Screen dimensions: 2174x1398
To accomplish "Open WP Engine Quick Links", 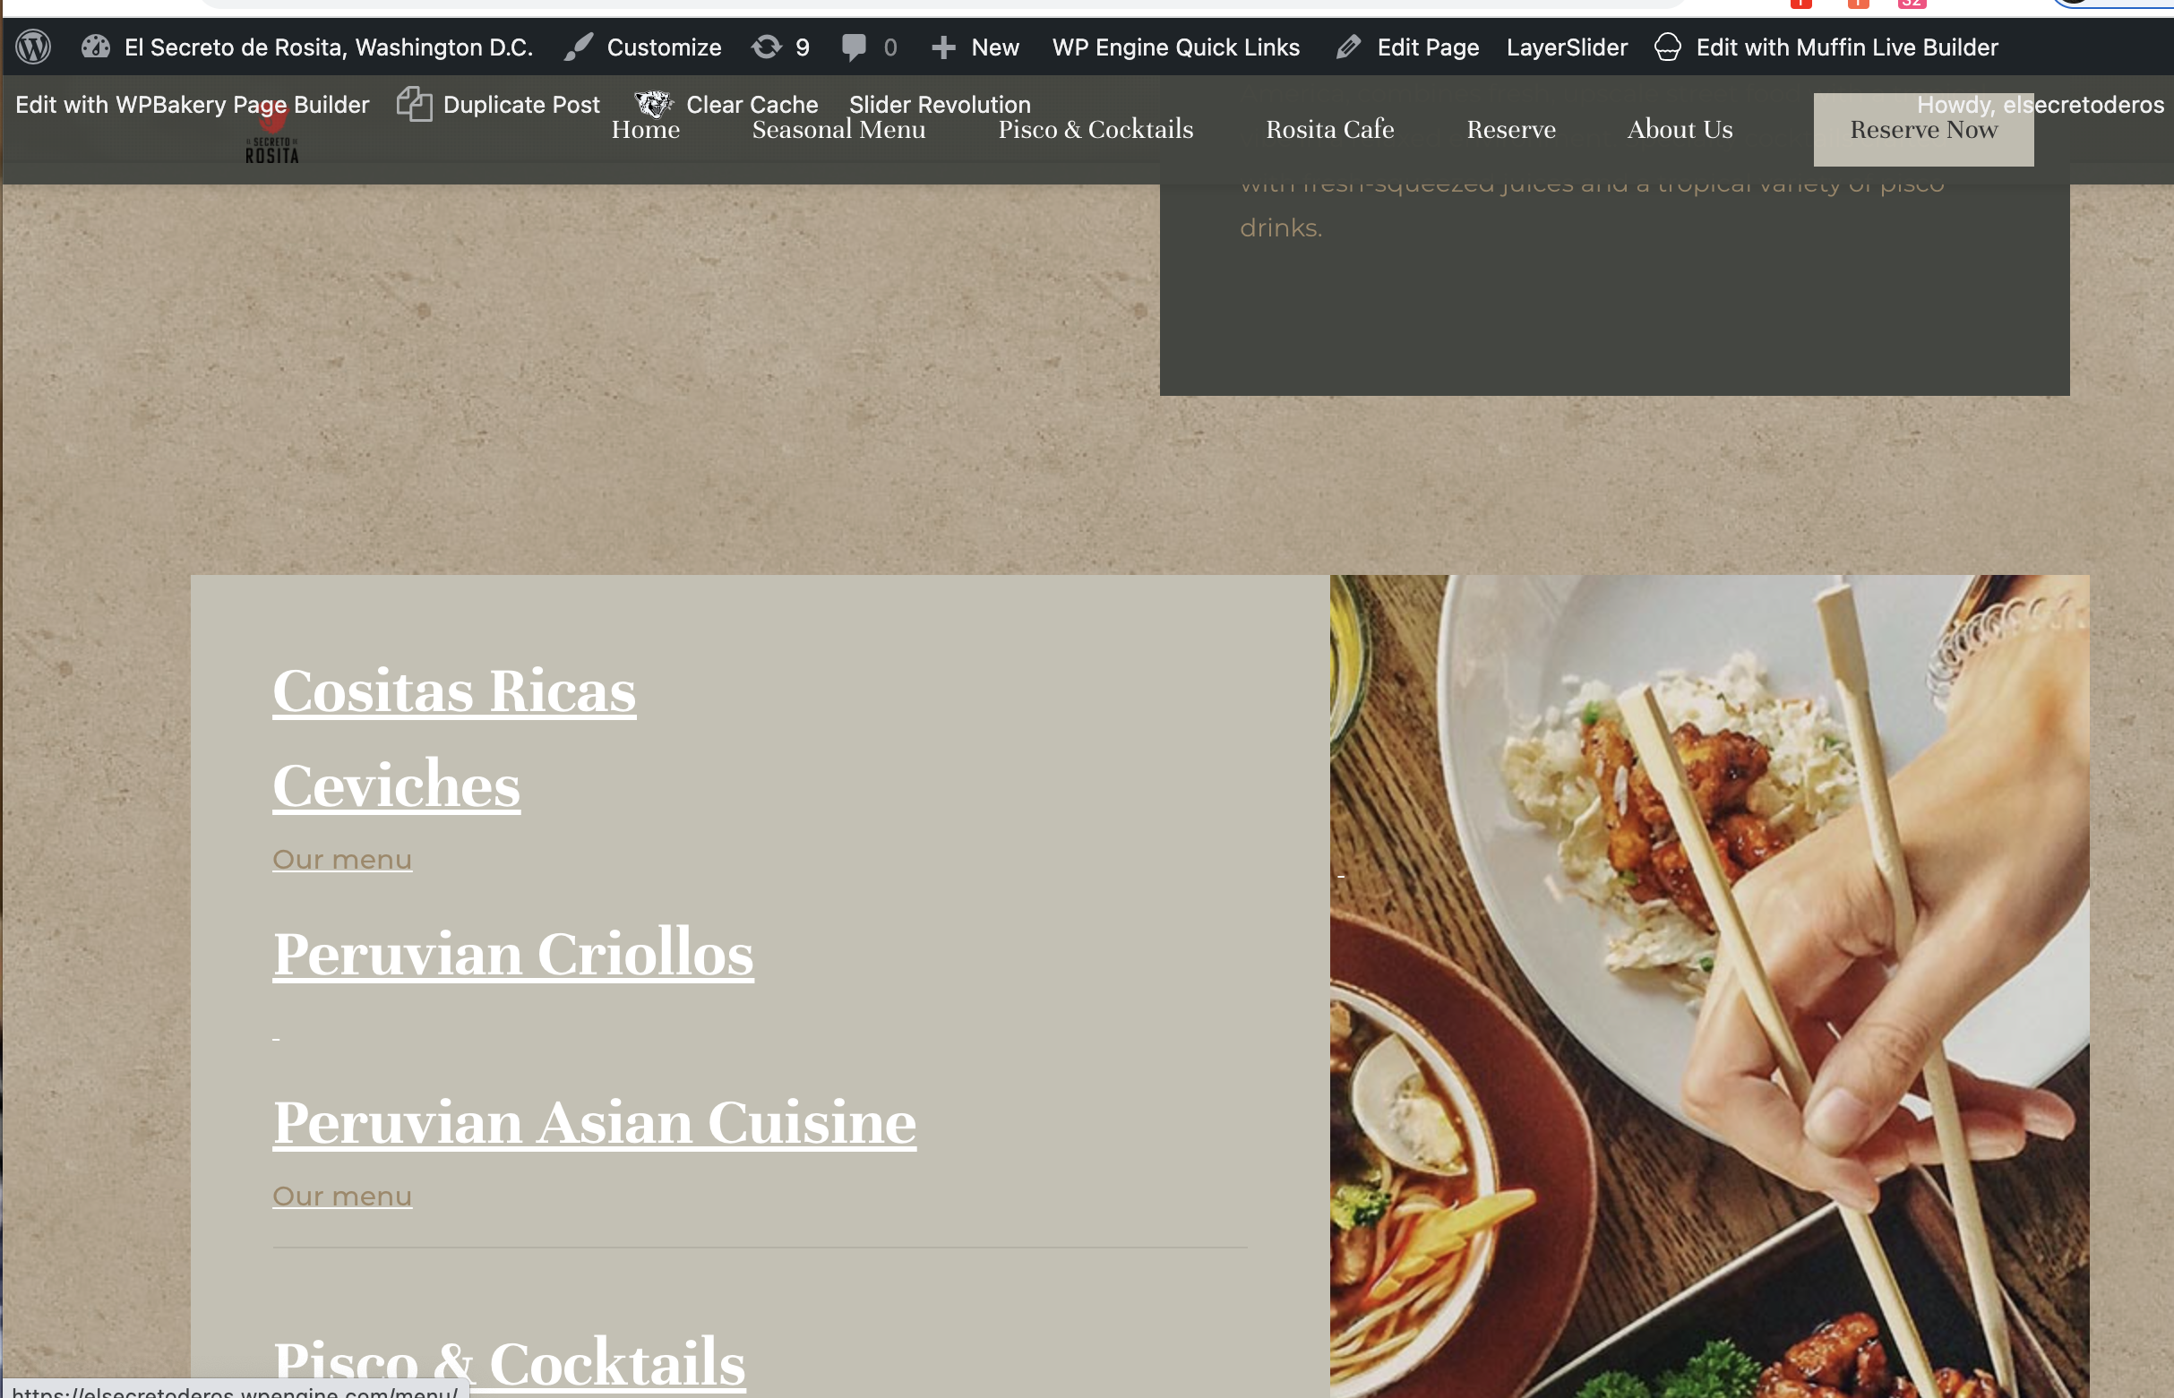I will pos(1175,47).
